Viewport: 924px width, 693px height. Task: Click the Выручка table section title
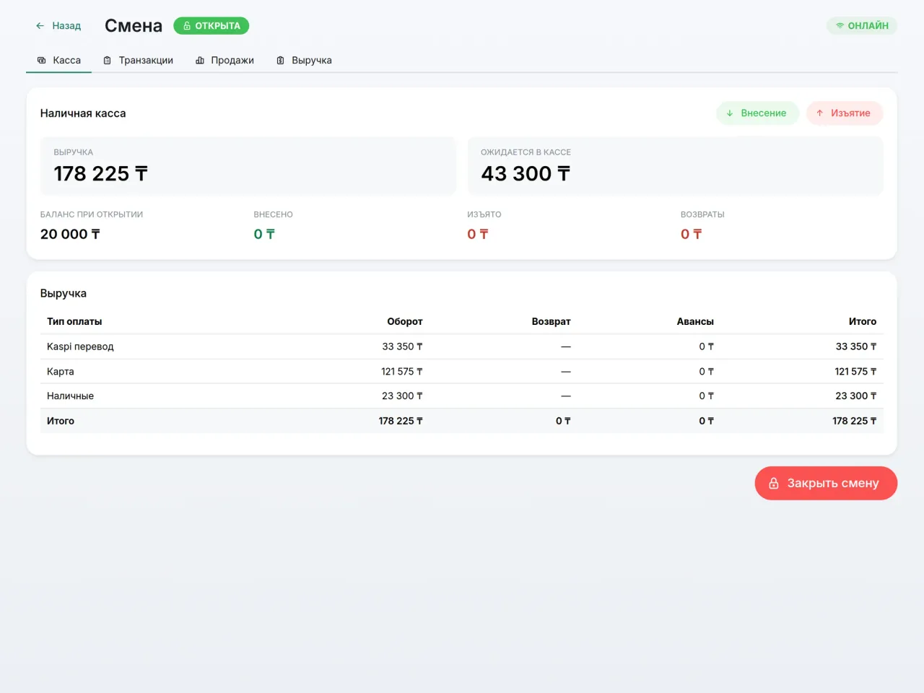[x=64, y=293]
